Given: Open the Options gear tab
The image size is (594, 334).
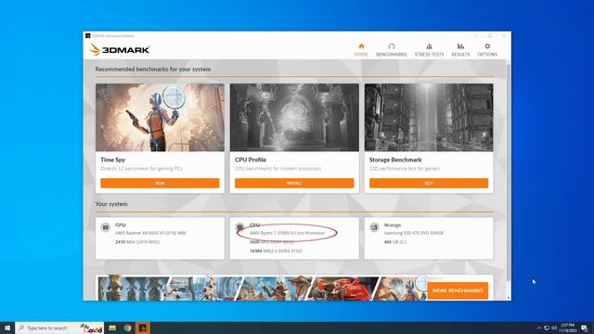Looking at the screenshot, I should 487,49.
